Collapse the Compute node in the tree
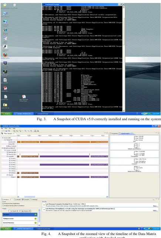The width and height of the screenshot is (161, 238). (x=7, y=156)
